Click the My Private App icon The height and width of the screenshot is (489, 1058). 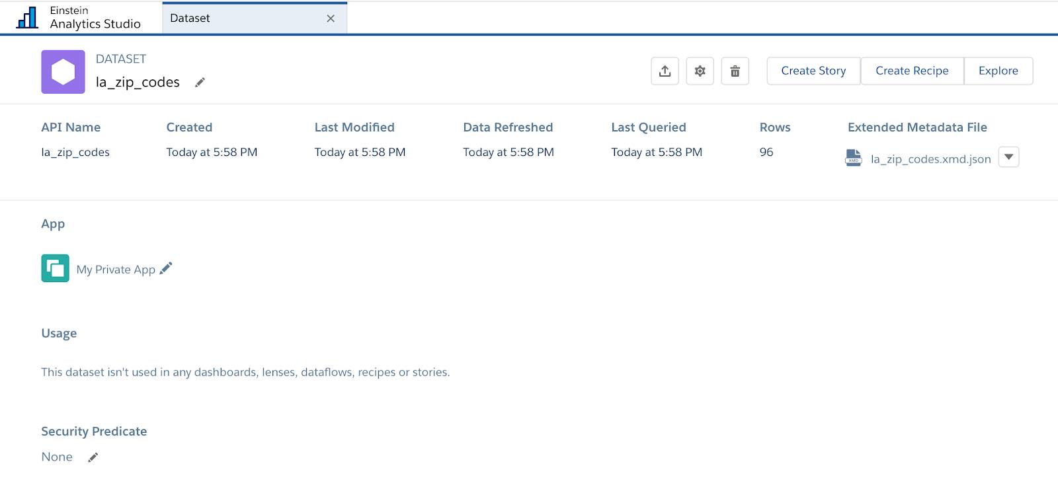tap(55, 268)
